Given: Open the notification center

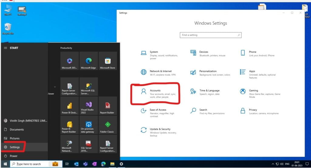Looking at the screenshot, I should click(307, 164).
